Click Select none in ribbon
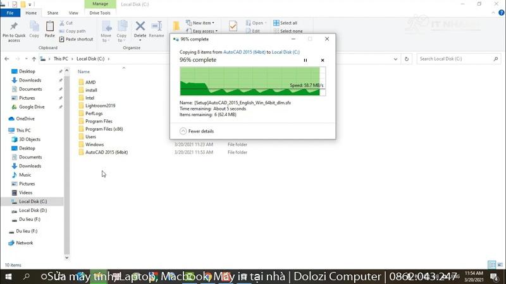 coord(288,31)
